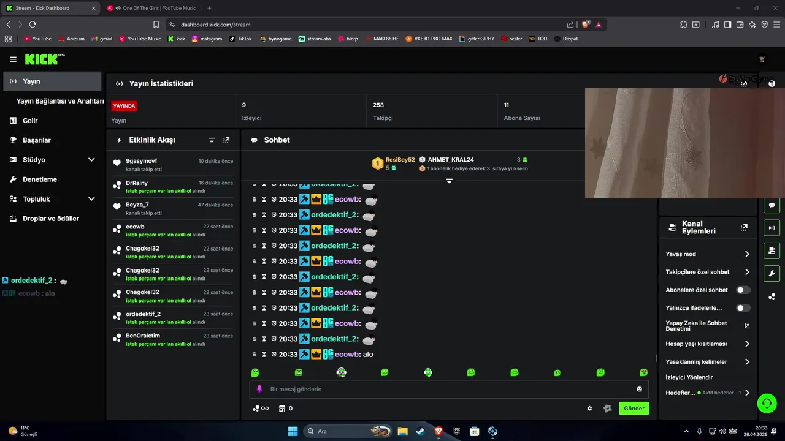Delete first ecowb message with trash icon

click(x=255, y=199)
